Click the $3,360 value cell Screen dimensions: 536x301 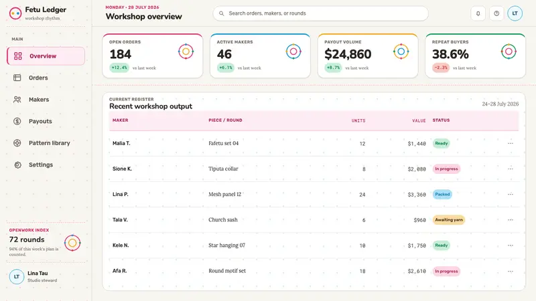417,195
